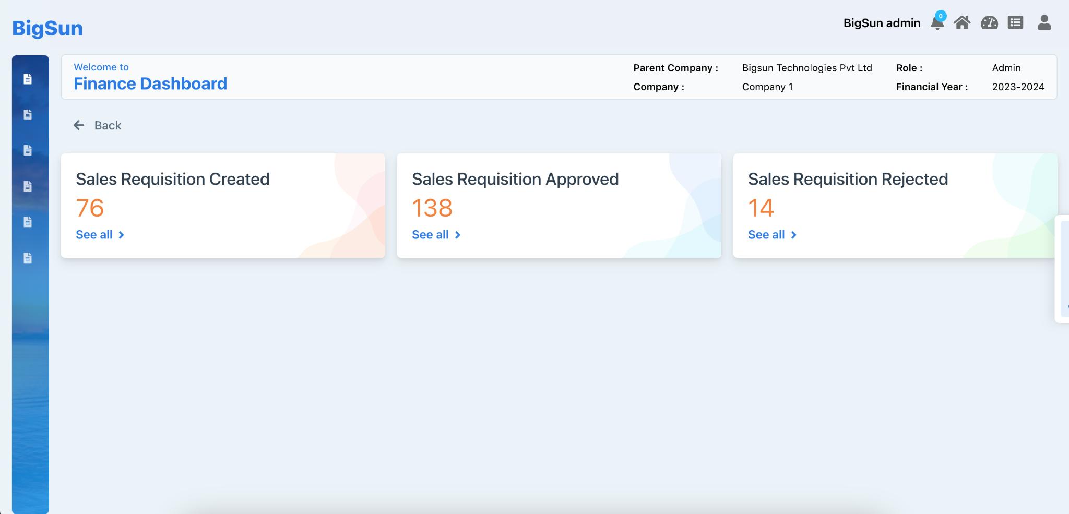1069x514 pixels.
Task: Click the fourth sidebar document icon
Action: [x=28, y=186]
